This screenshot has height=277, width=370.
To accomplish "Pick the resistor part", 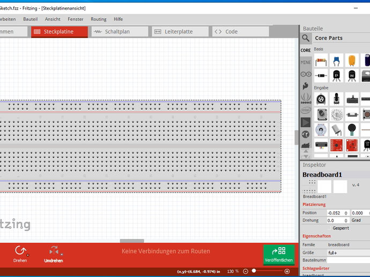I will 321,61.
